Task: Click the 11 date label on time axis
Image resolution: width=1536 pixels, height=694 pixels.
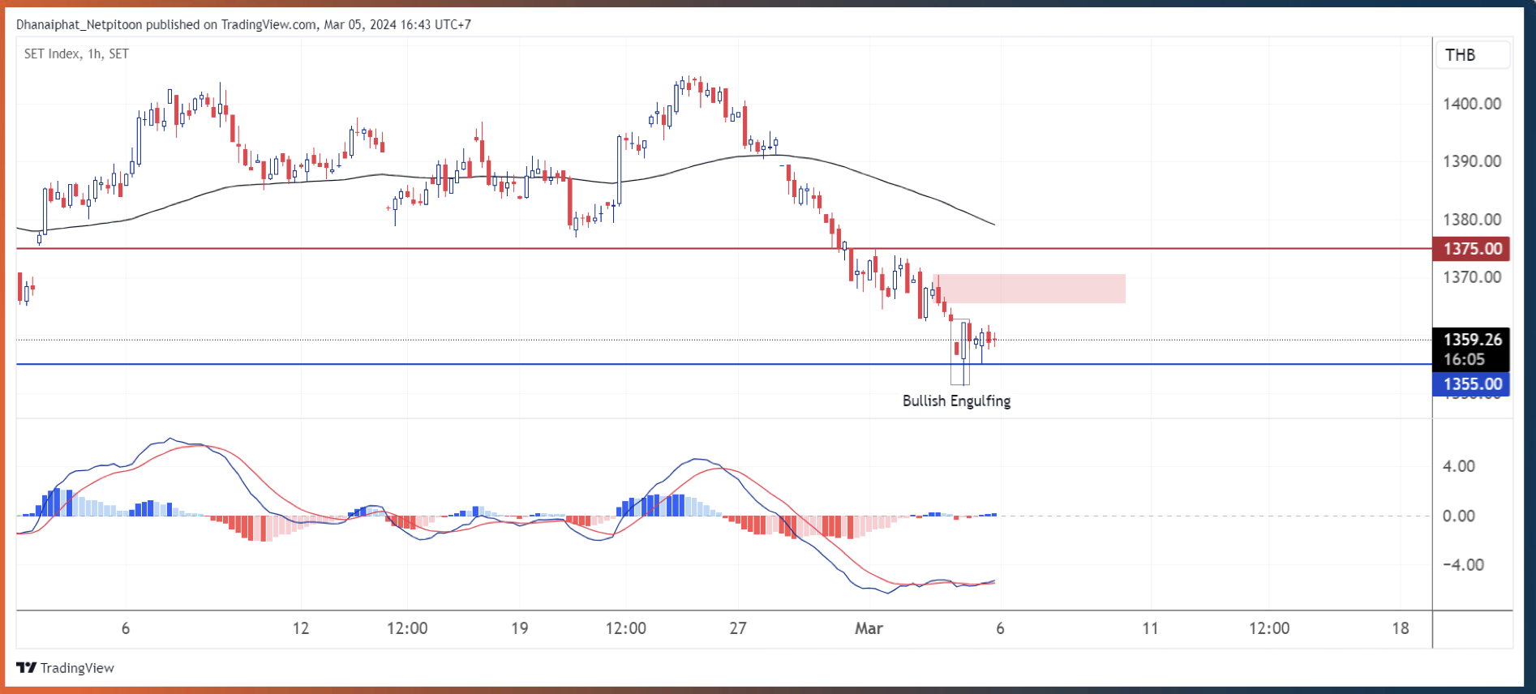Action: coord(1150,628)
